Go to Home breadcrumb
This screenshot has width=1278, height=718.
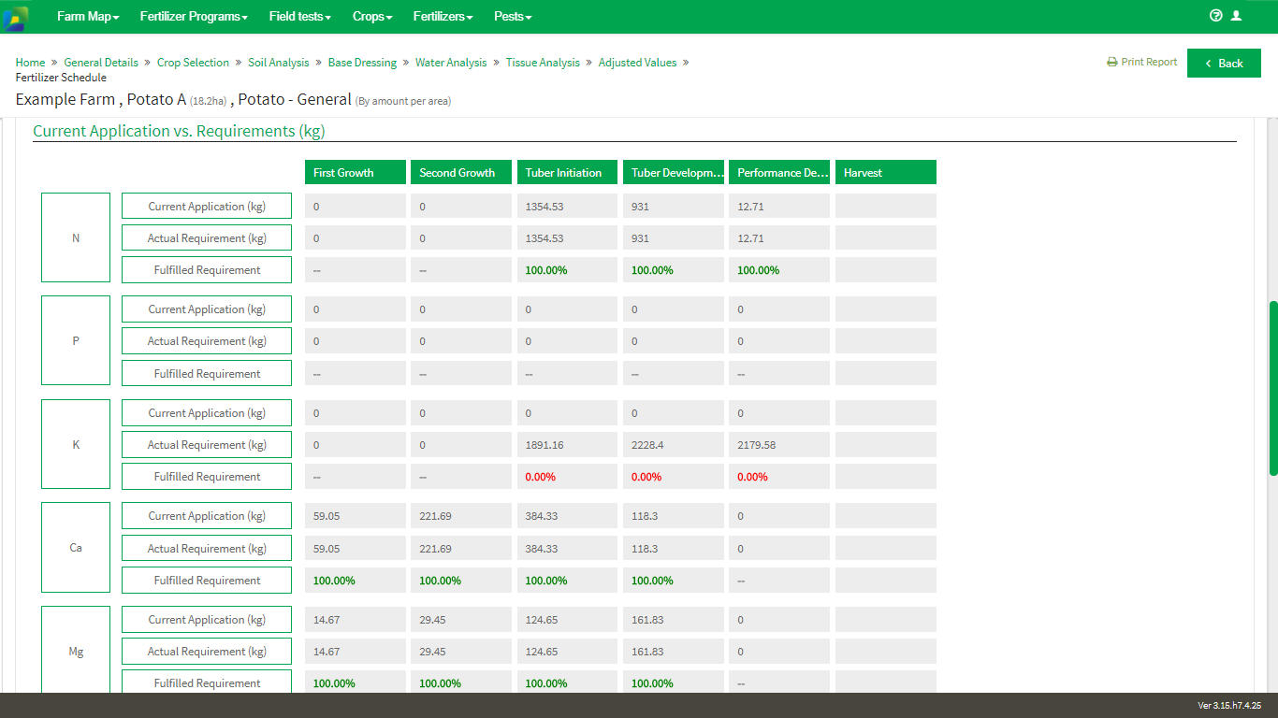[30, 63]
